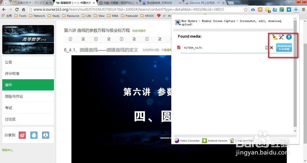307x163 pixels.
Task: Open the Video Converter link
Action: (189, 141)
